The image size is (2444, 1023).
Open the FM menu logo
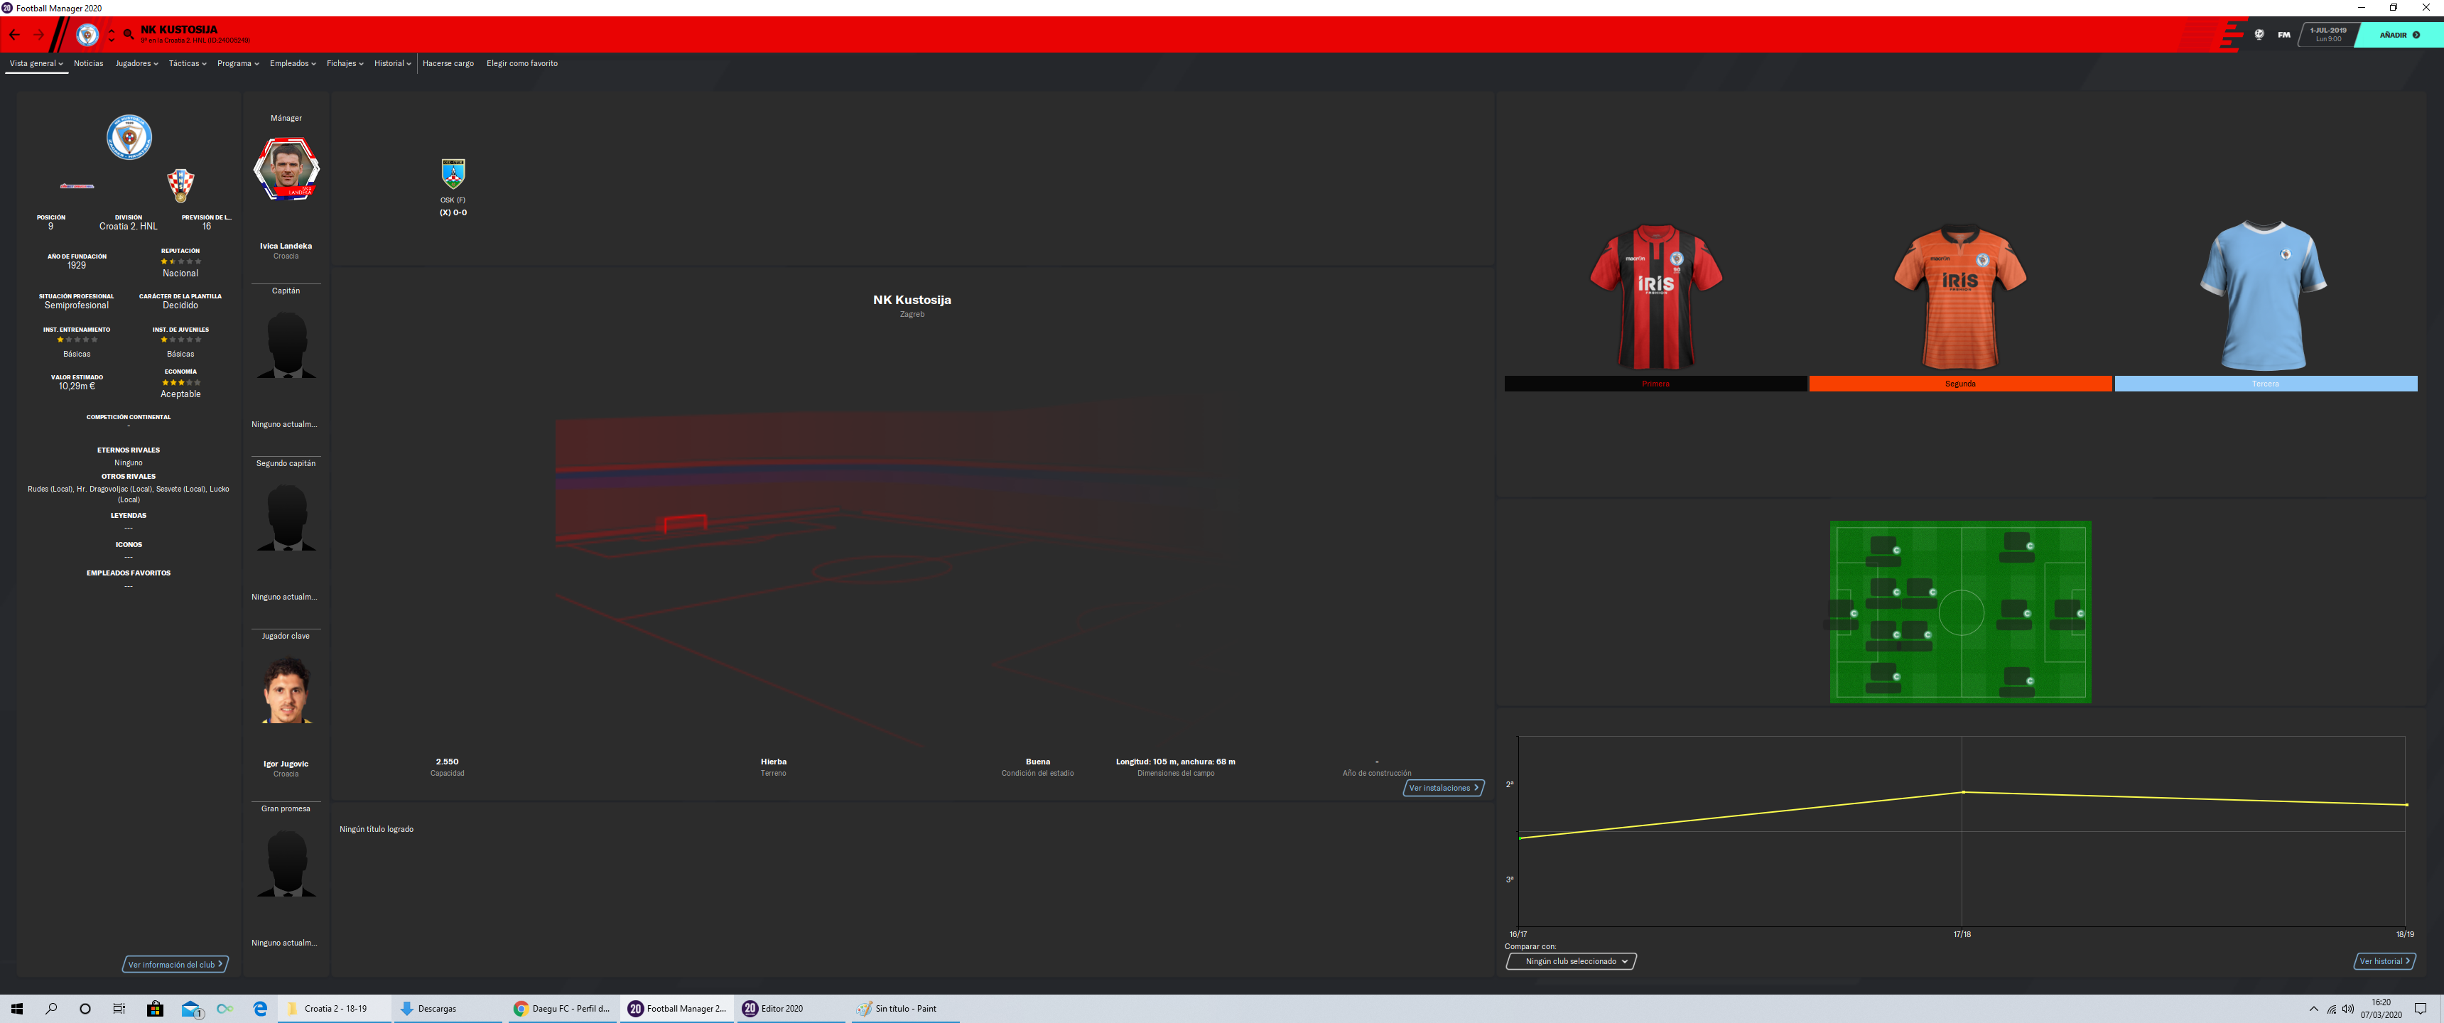pyautogui.click(x=2283, y=34)
